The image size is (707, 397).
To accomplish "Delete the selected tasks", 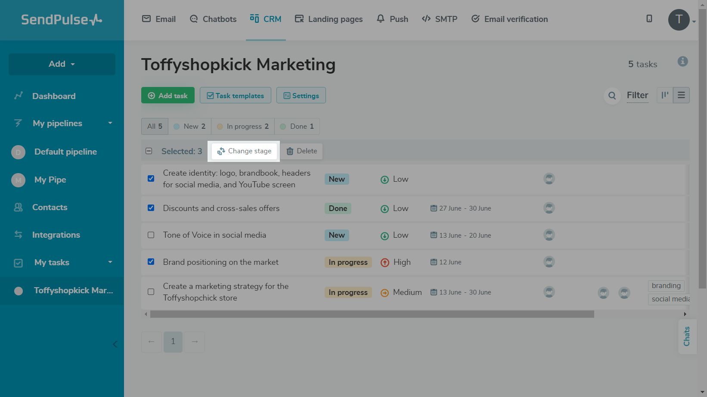I will [x=301, y=151].
